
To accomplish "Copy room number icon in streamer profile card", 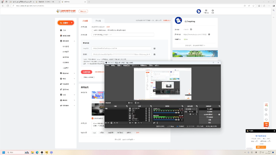I will point(191,29).
